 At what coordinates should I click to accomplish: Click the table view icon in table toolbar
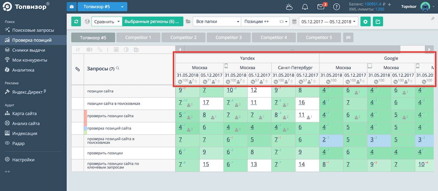pos(116,49)
